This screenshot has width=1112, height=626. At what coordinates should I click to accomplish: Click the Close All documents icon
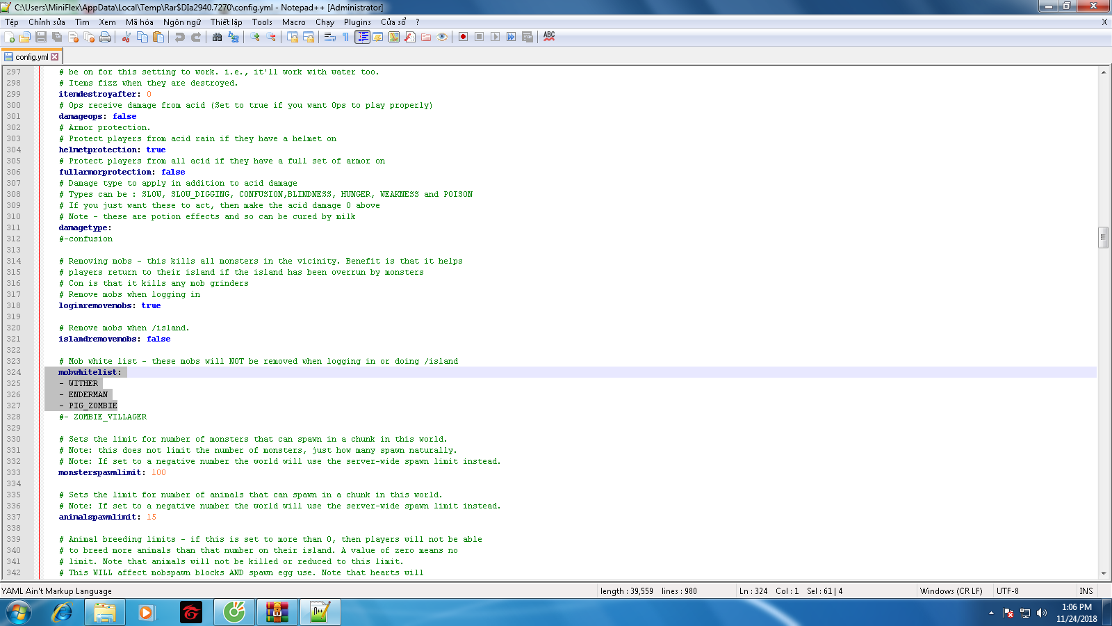pyautogui.click(x=89, y=37)
